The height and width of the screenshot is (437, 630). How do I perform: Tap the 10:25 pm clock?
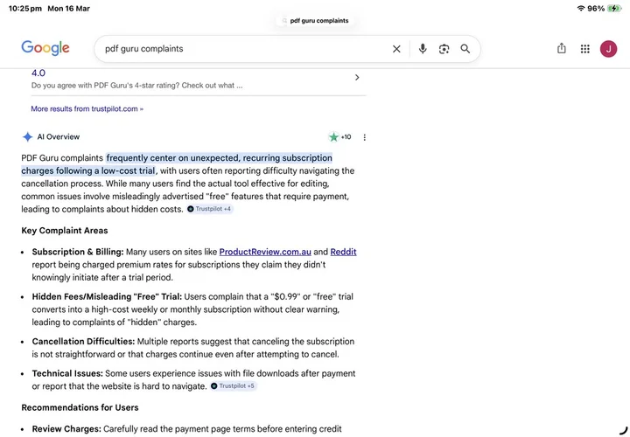coord(24,9)
